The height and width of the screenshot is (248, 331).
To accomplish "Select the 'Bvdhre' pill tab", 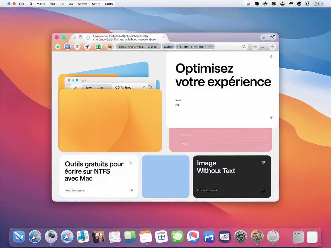I will [x=168, y=47].
